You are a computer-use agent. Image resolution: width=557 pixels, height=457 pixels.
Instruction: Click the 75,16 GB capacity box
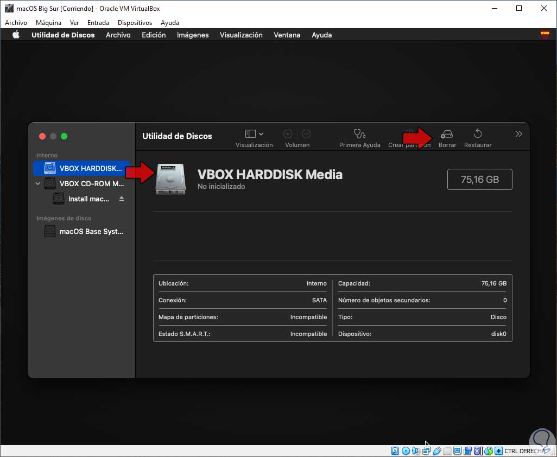coord(479,179)
